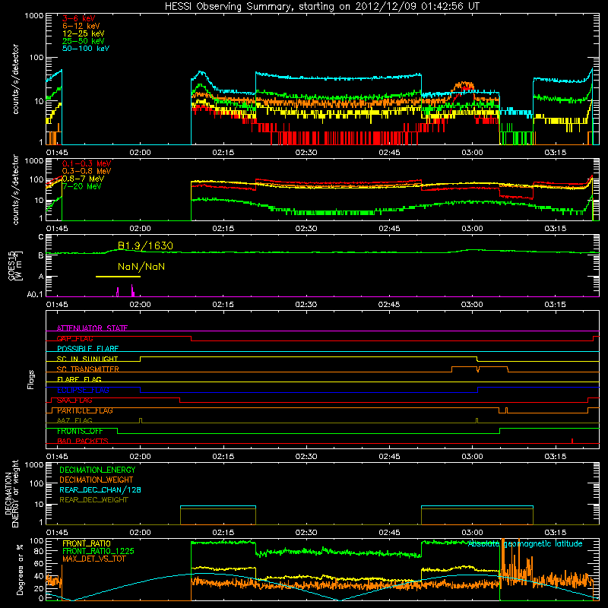The image size is (608, 608).
Task: Click the HESSI Observing Summary title text
Action: [321, 6]
